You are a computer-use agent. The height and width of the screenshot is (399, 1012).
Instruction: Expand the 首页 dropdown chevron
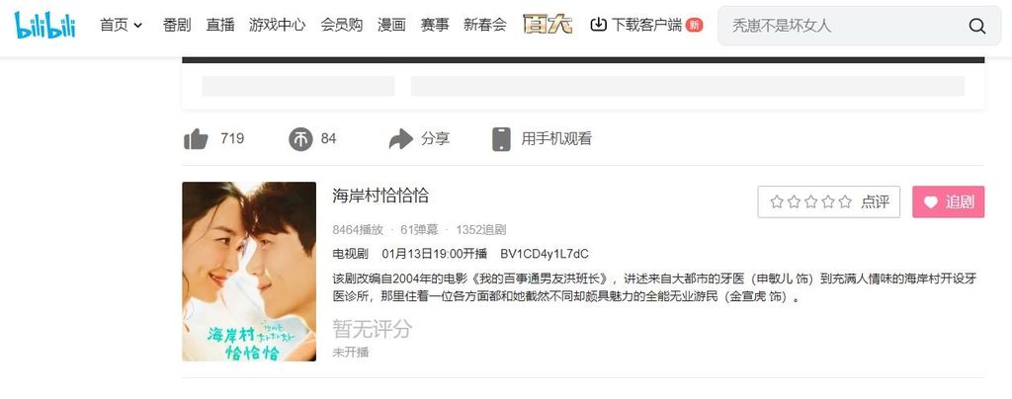coord(138,26)
